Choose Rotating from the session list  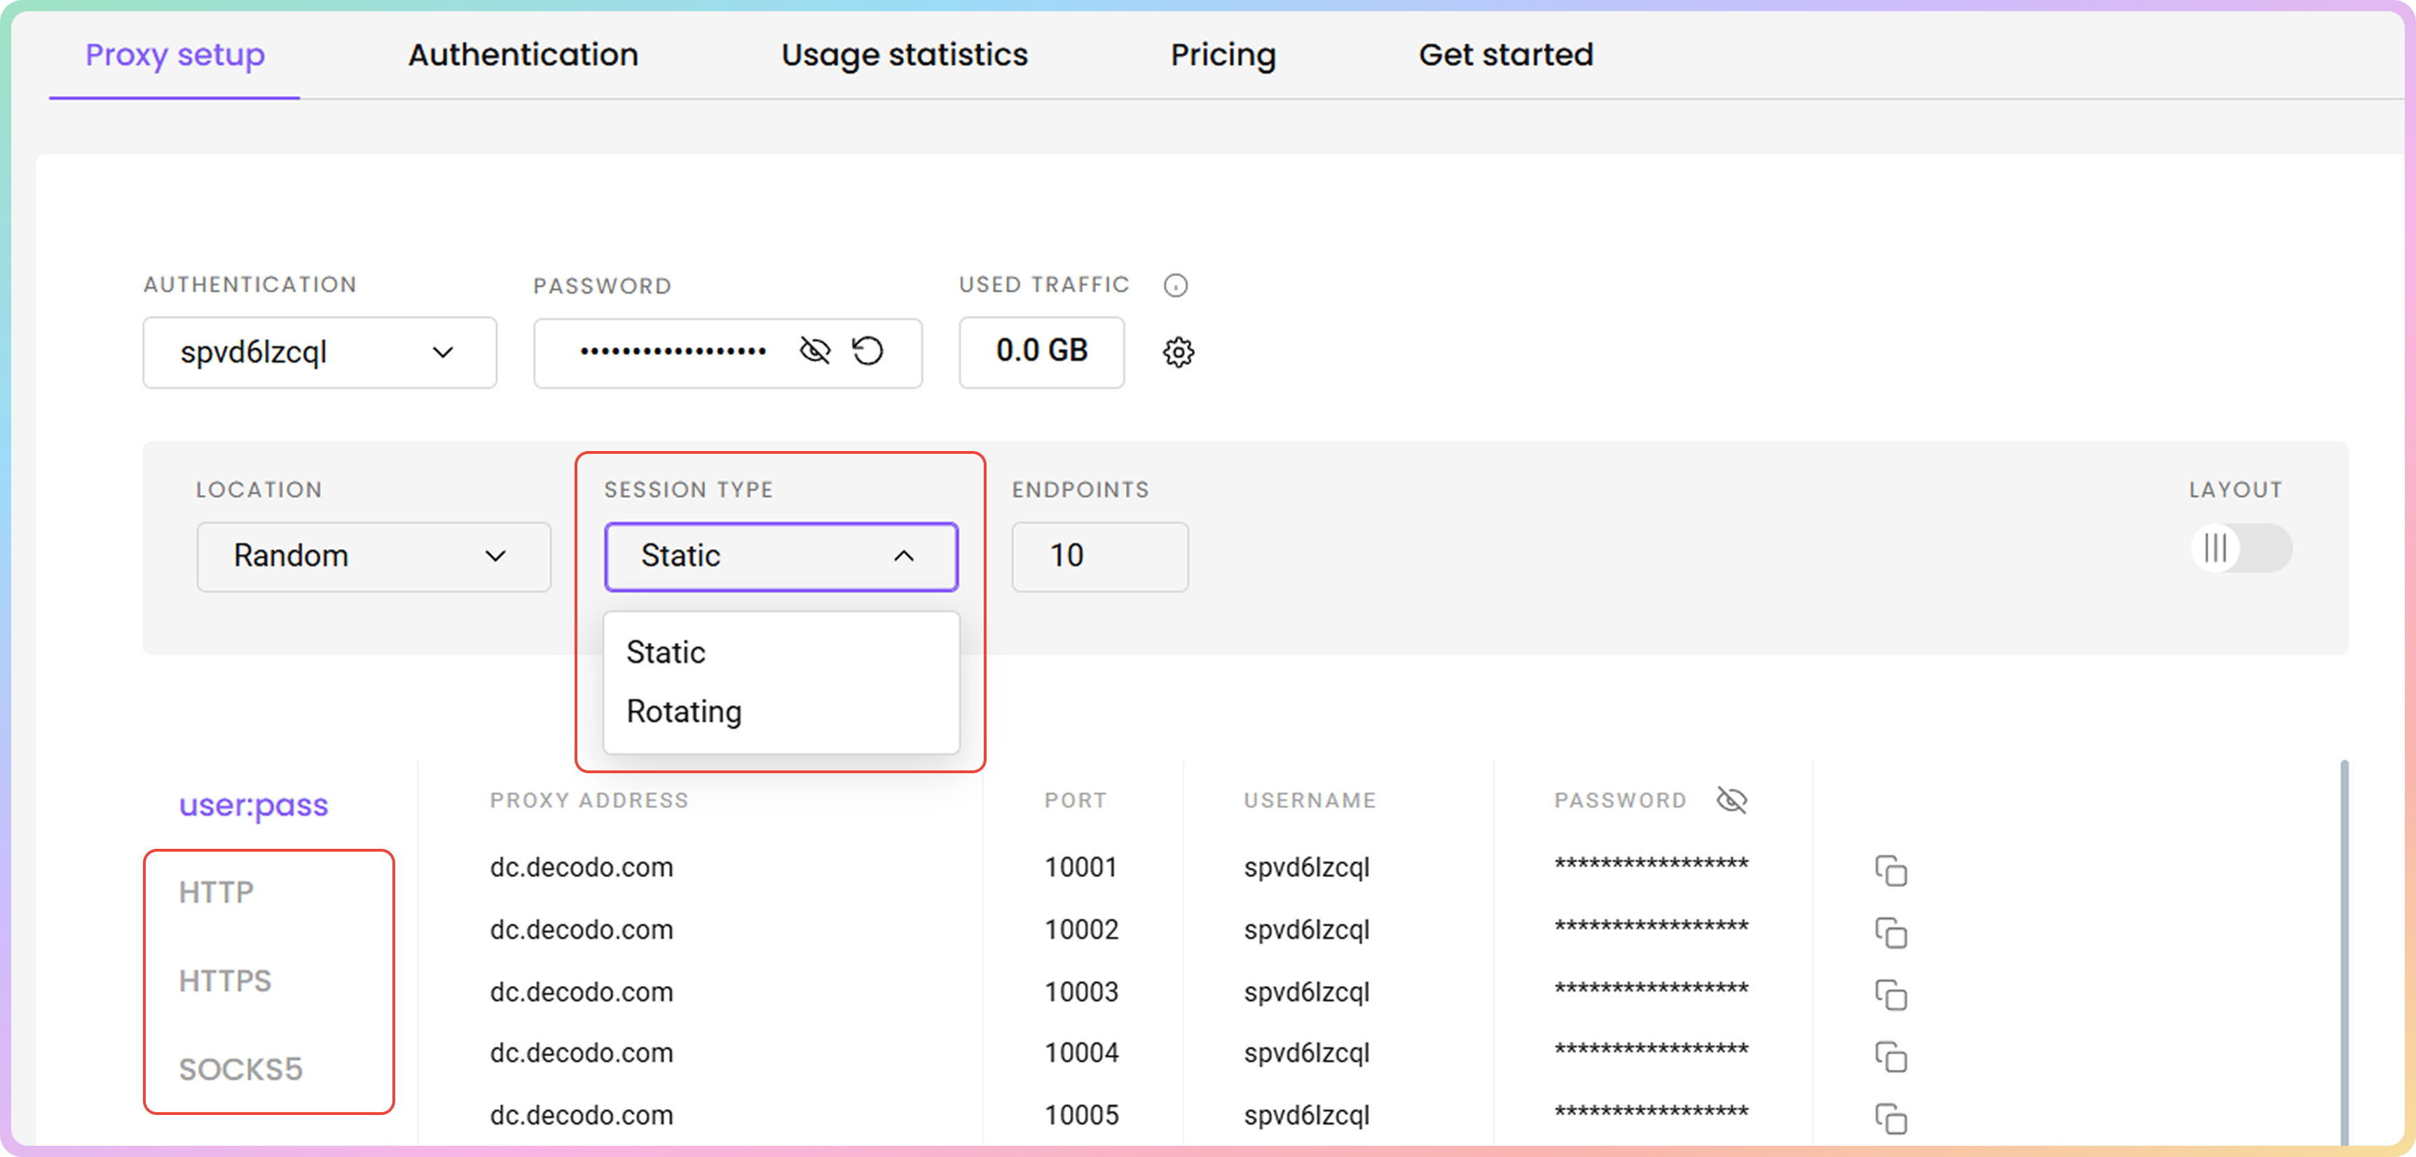[685, 712]
